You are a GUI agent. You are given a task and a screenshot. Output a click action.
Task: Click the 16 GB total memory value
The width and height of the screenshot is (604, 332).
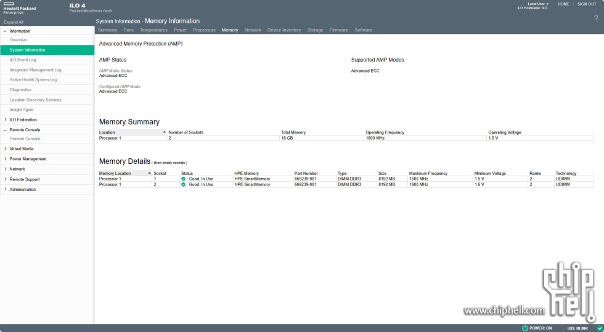(x=287, y=138)
